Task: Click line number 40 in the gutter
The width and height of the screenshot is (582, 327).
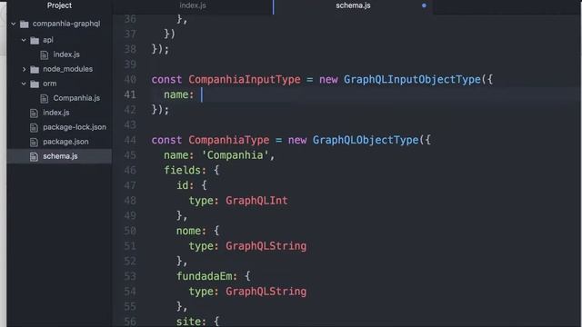Action: [130, 79]
